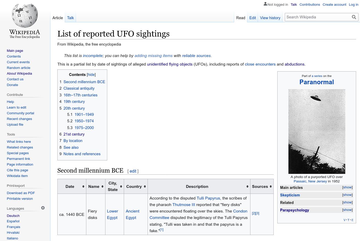This screenshot has height=241, width=360.
Task: Click the Random article sidebar link
Action: coord(18,68)
